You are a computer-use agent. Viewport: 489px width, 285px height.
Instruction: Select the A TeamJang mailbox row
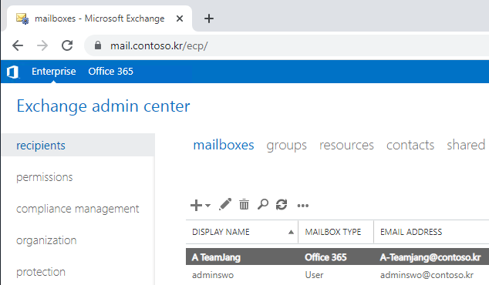point(337,257)
